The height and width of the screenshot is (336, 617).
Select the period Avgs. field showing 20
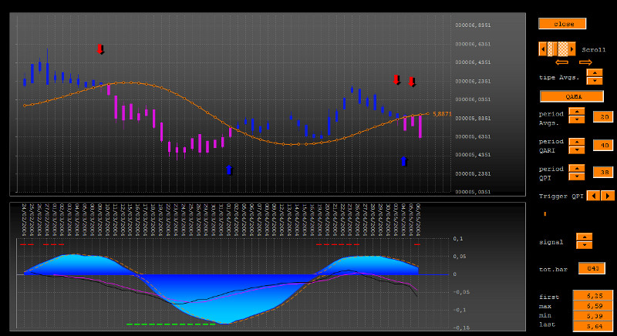pos(602,116)
